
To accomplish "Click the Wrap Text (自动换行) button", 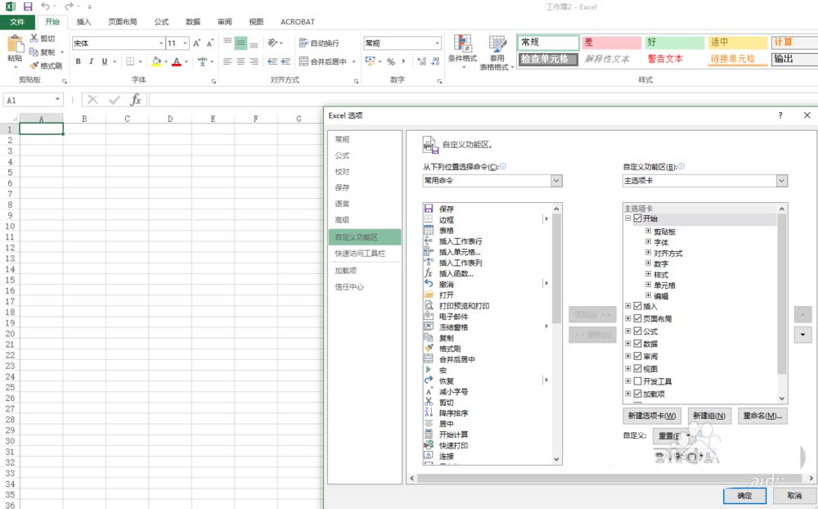I will click(319, 43).
